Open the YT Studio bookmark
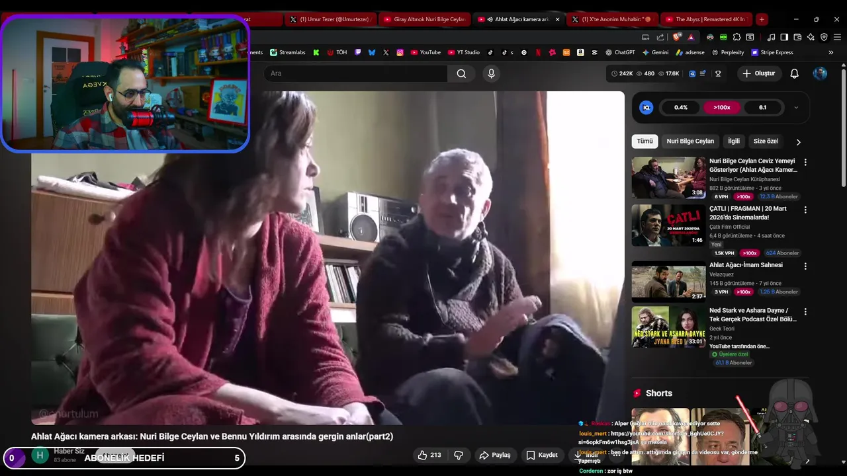847x476 pixels. tap(464, 52)
